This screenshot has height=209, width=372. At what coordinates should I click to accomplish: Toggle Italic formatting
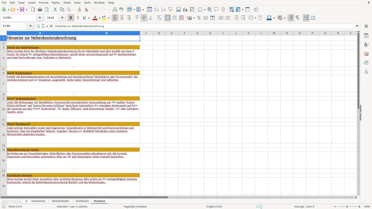point(78,18)
